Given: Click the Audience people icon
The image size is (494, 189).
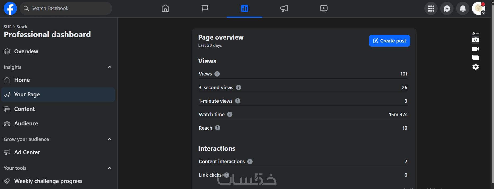Looking at the screenshot, I should coord(7,124).
